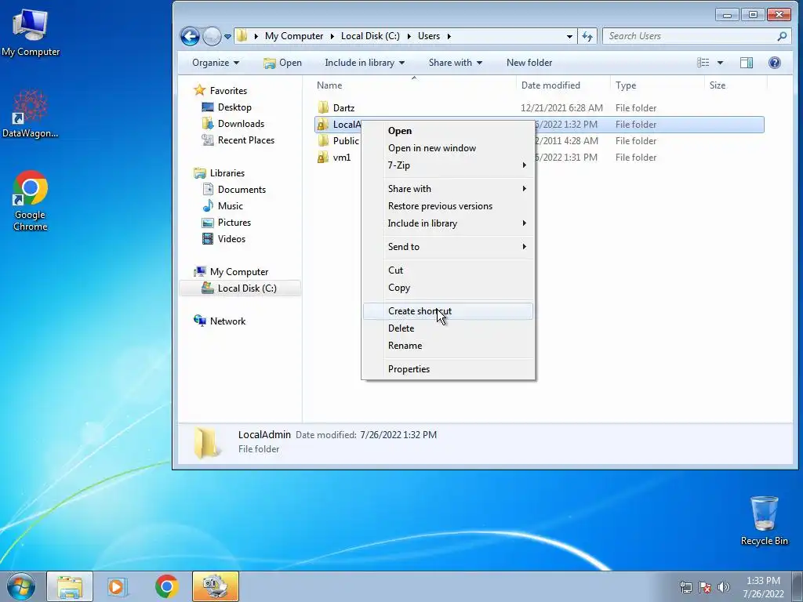Screen dimensions: 803x602
Task: Open the view options dropdown arrow
Action: (720, 63)
